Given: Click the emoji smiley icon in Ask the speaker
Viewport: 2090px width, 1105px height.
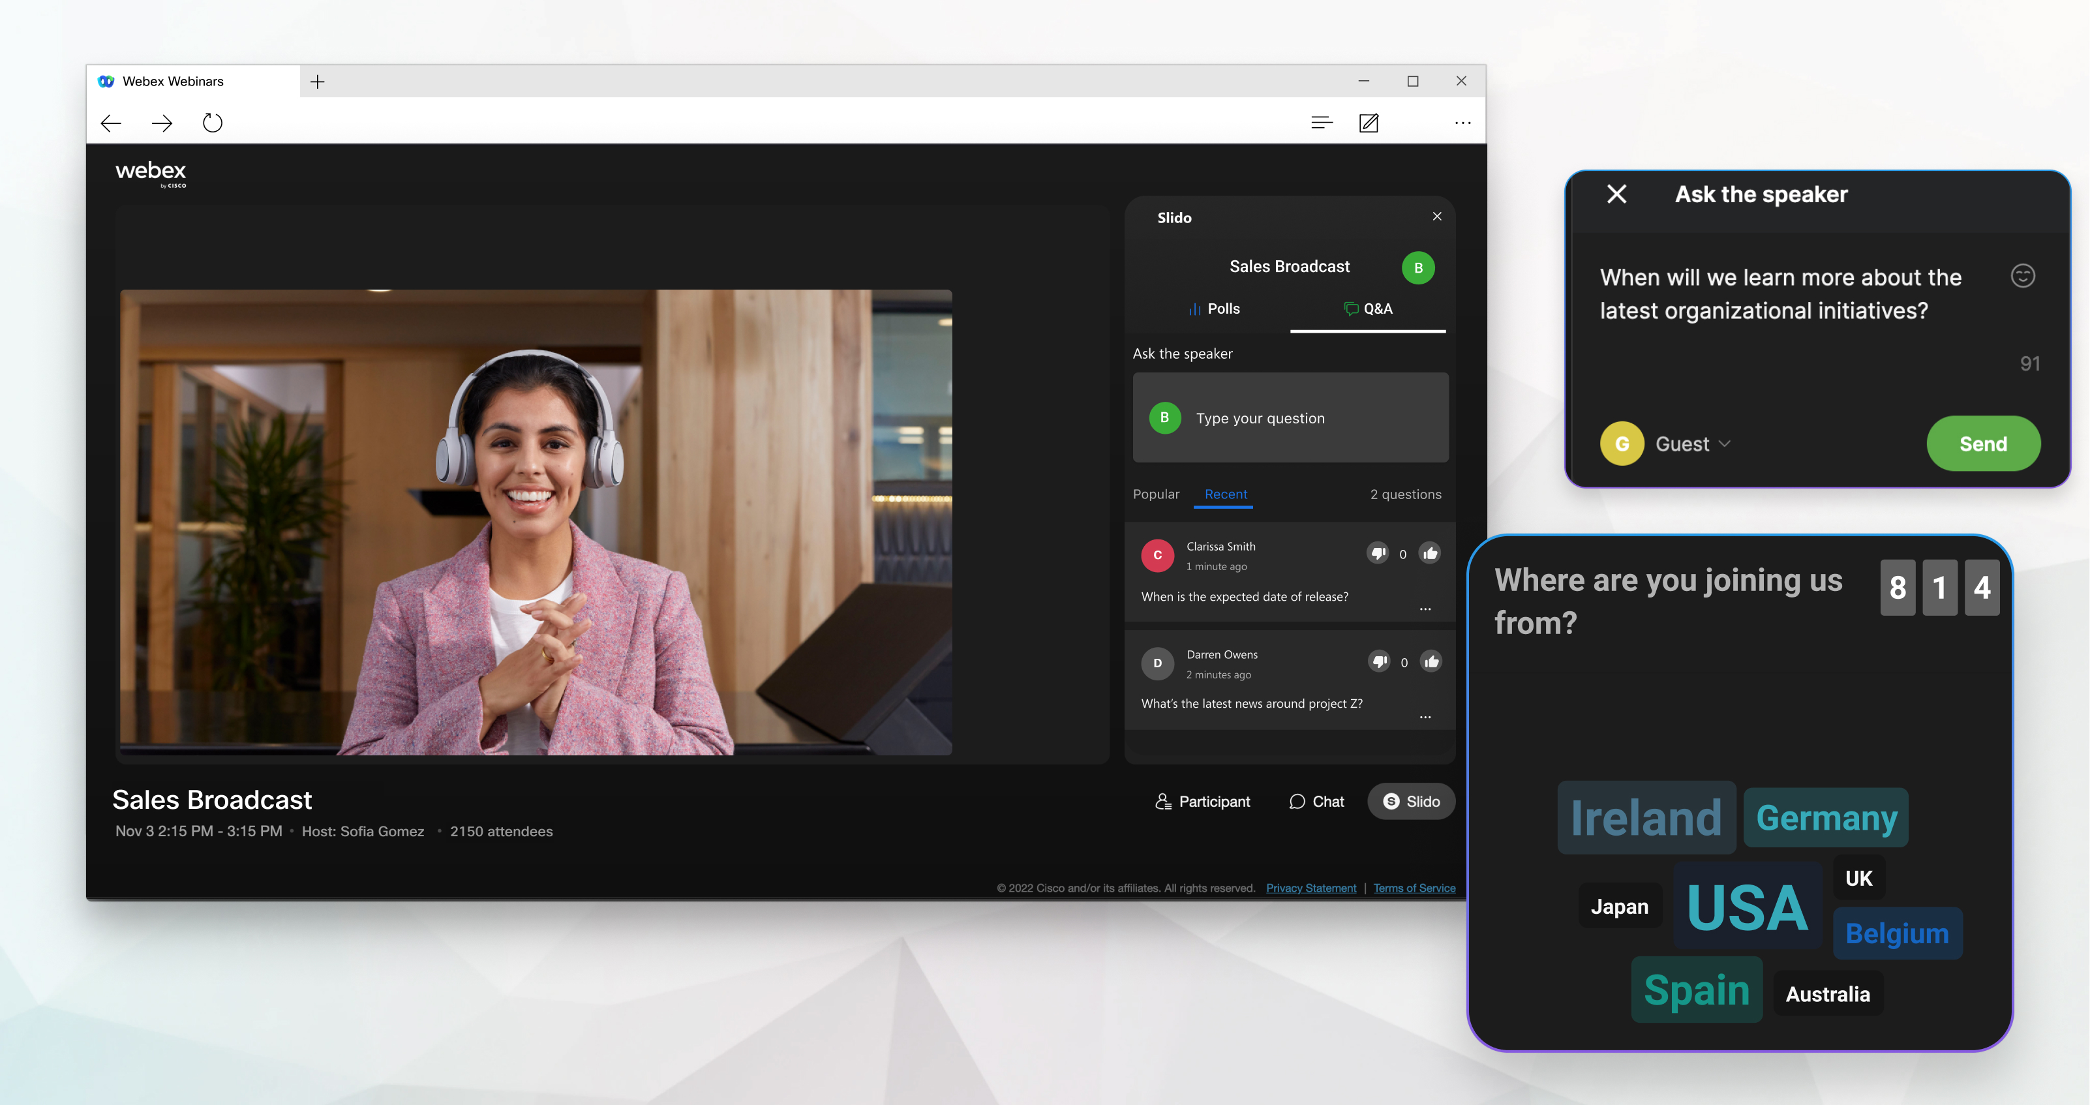Looking at the screenshot, I should (x=2021, y=277).
